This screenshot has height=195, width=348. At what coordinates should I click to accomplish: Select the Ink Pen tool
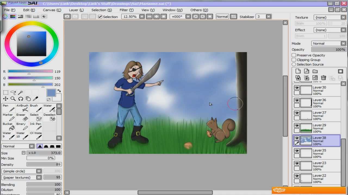36,126
